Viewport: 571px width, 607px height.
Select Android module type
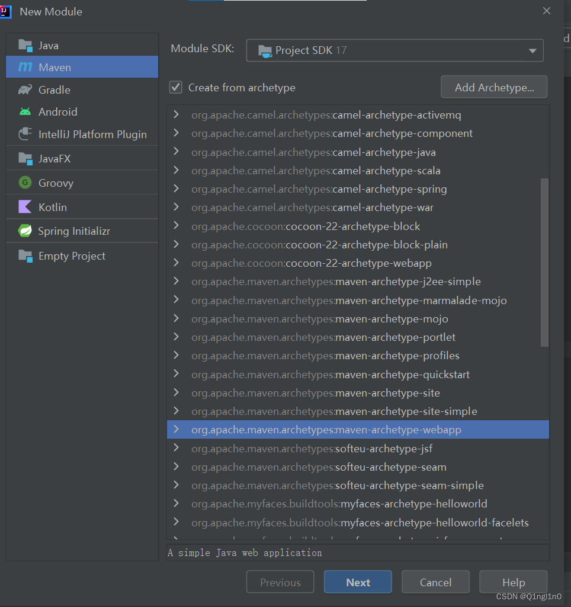tap(82, 112)
